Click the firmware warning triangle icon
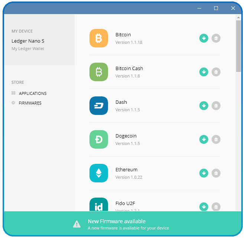Image resolution: width=245 pixels, height=238 pixels. tap(77, 224)
